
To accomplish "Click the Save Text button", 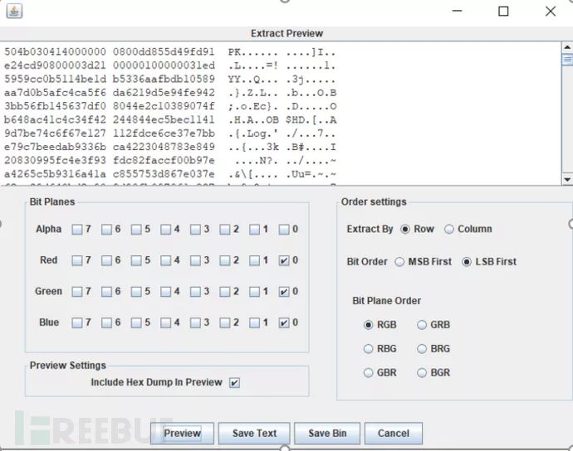I will tap(254, 433).
